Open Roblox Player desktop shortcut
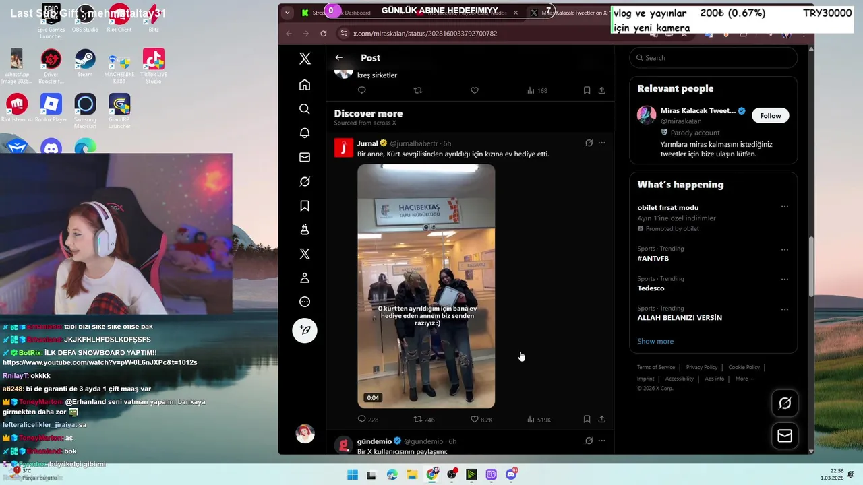Viewport: 863px width, 485px height. point(51,108)
